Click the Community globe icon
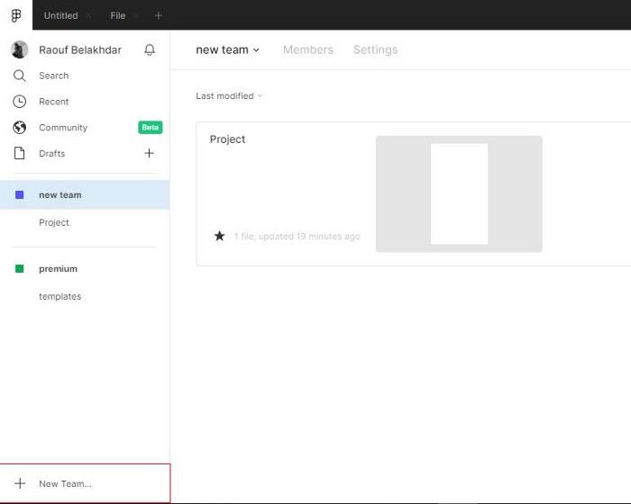This screenshot has height=504, width=631. (19, 128)
